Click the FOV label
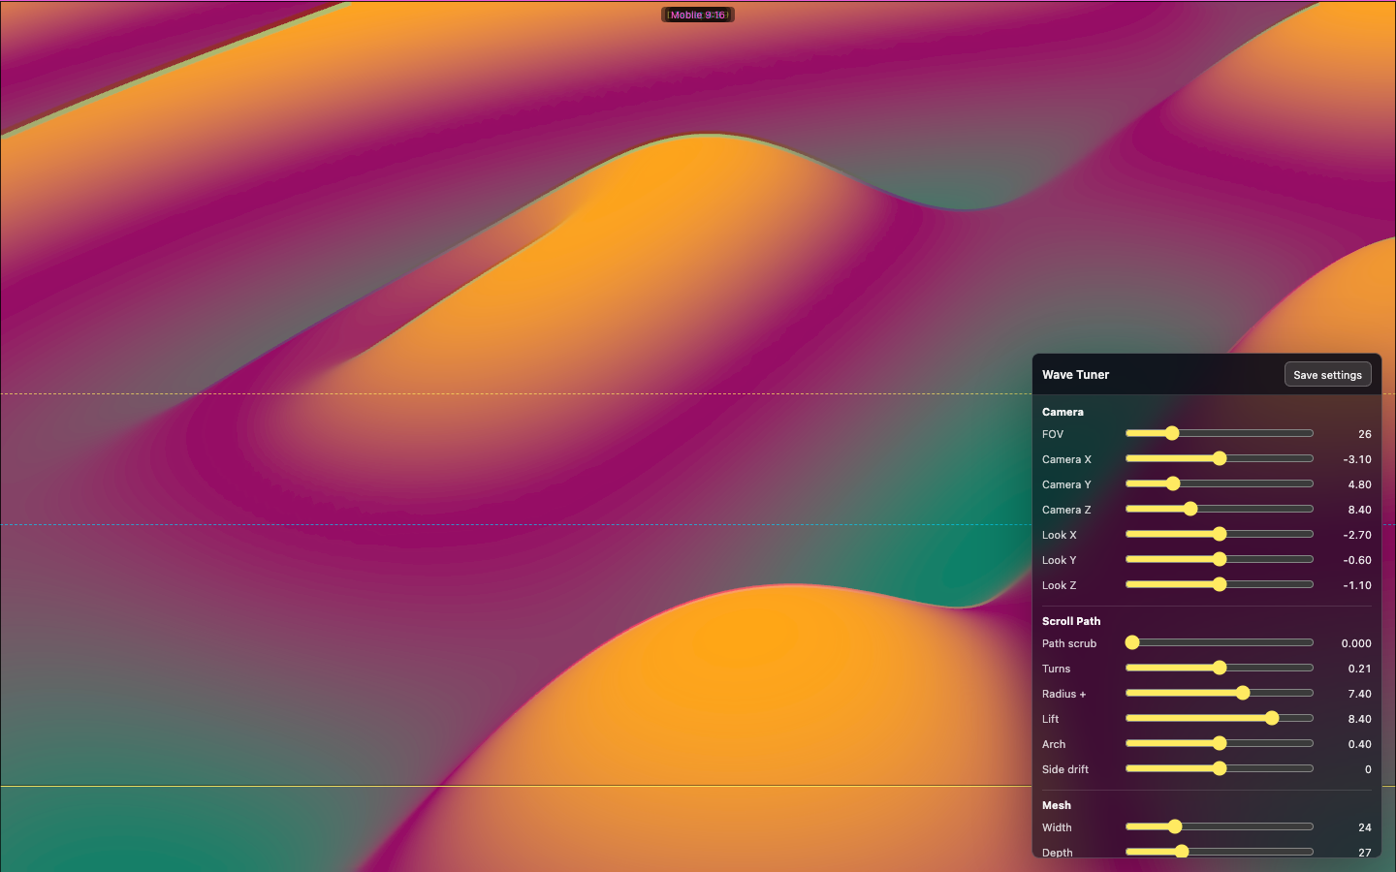This screenshot has width=1396, height=872. click(x=1053, y=434)
